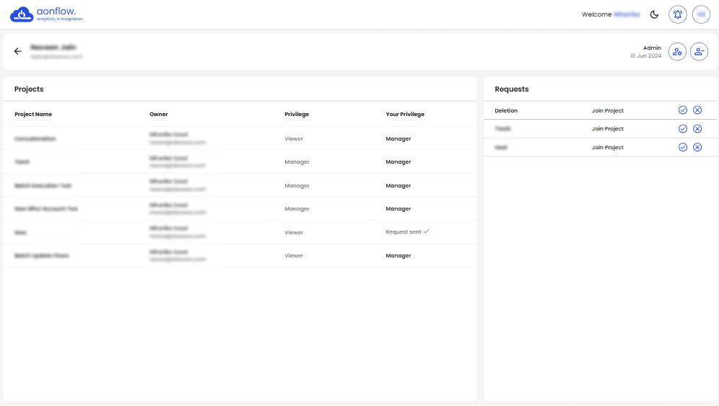Reject the last request in Requests list
The height and width of the screenshot is (406, 719).
click(x=697, y=147)
